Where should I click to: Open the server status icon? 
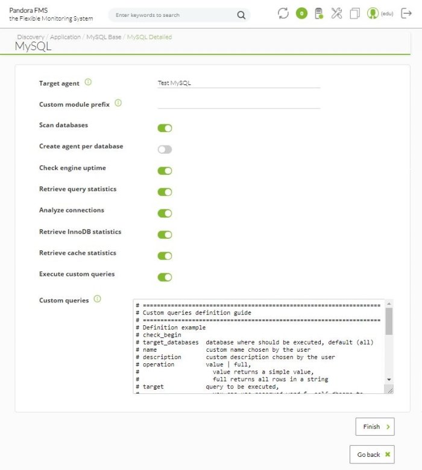pos(319,13)
